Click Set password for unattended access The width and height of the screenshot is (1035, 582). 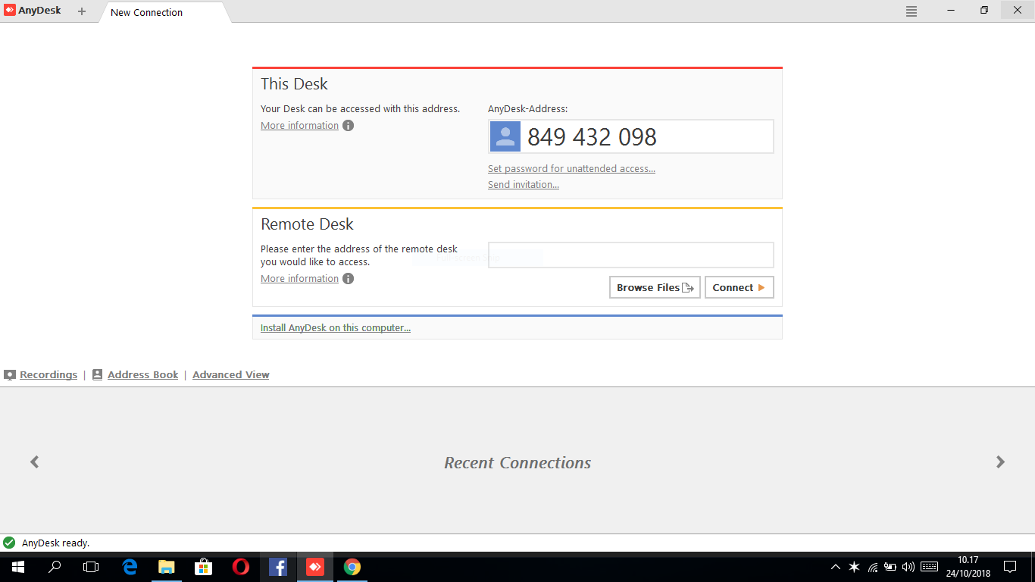[x=571, y=169]
